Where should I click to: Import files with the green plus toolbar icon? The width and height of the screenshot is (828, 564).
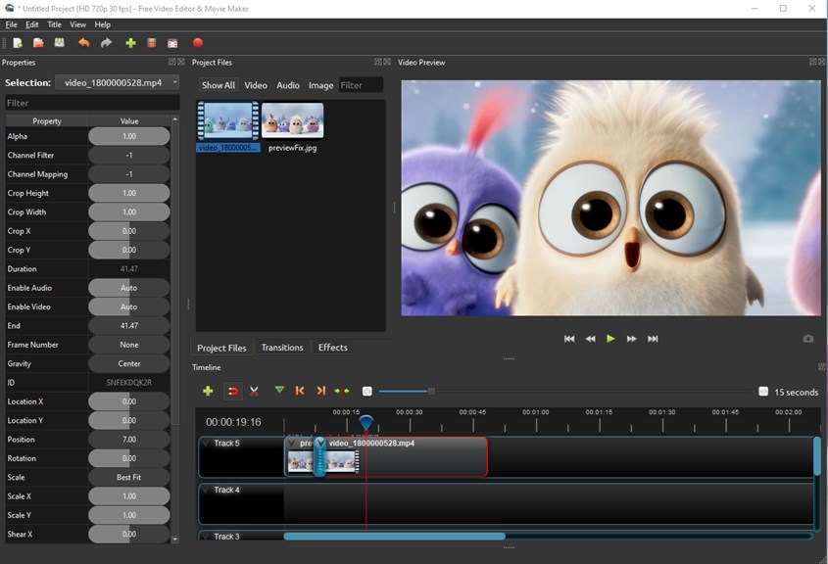[130, 43]
